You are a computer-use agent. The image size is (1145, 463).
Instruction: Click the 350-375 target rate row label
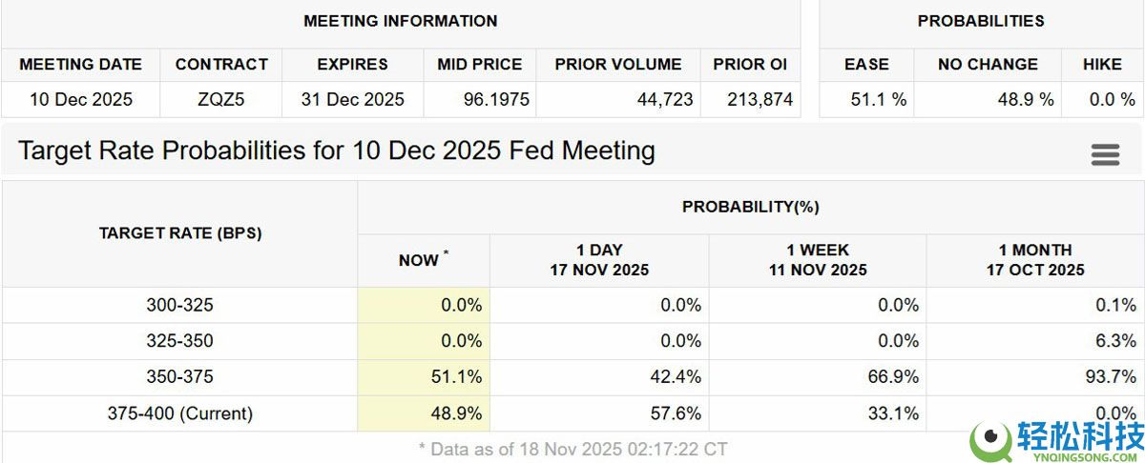(180, 377)
